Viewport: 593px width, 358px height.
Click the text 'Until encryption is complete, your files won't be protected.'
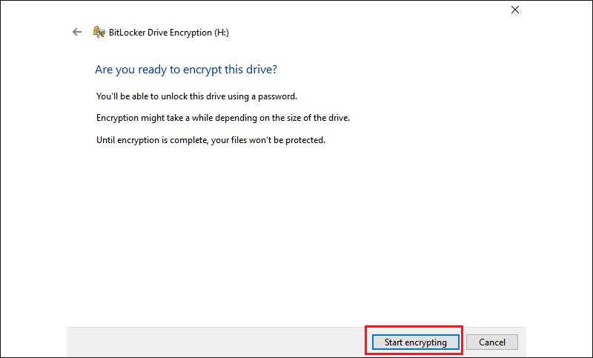211,140
